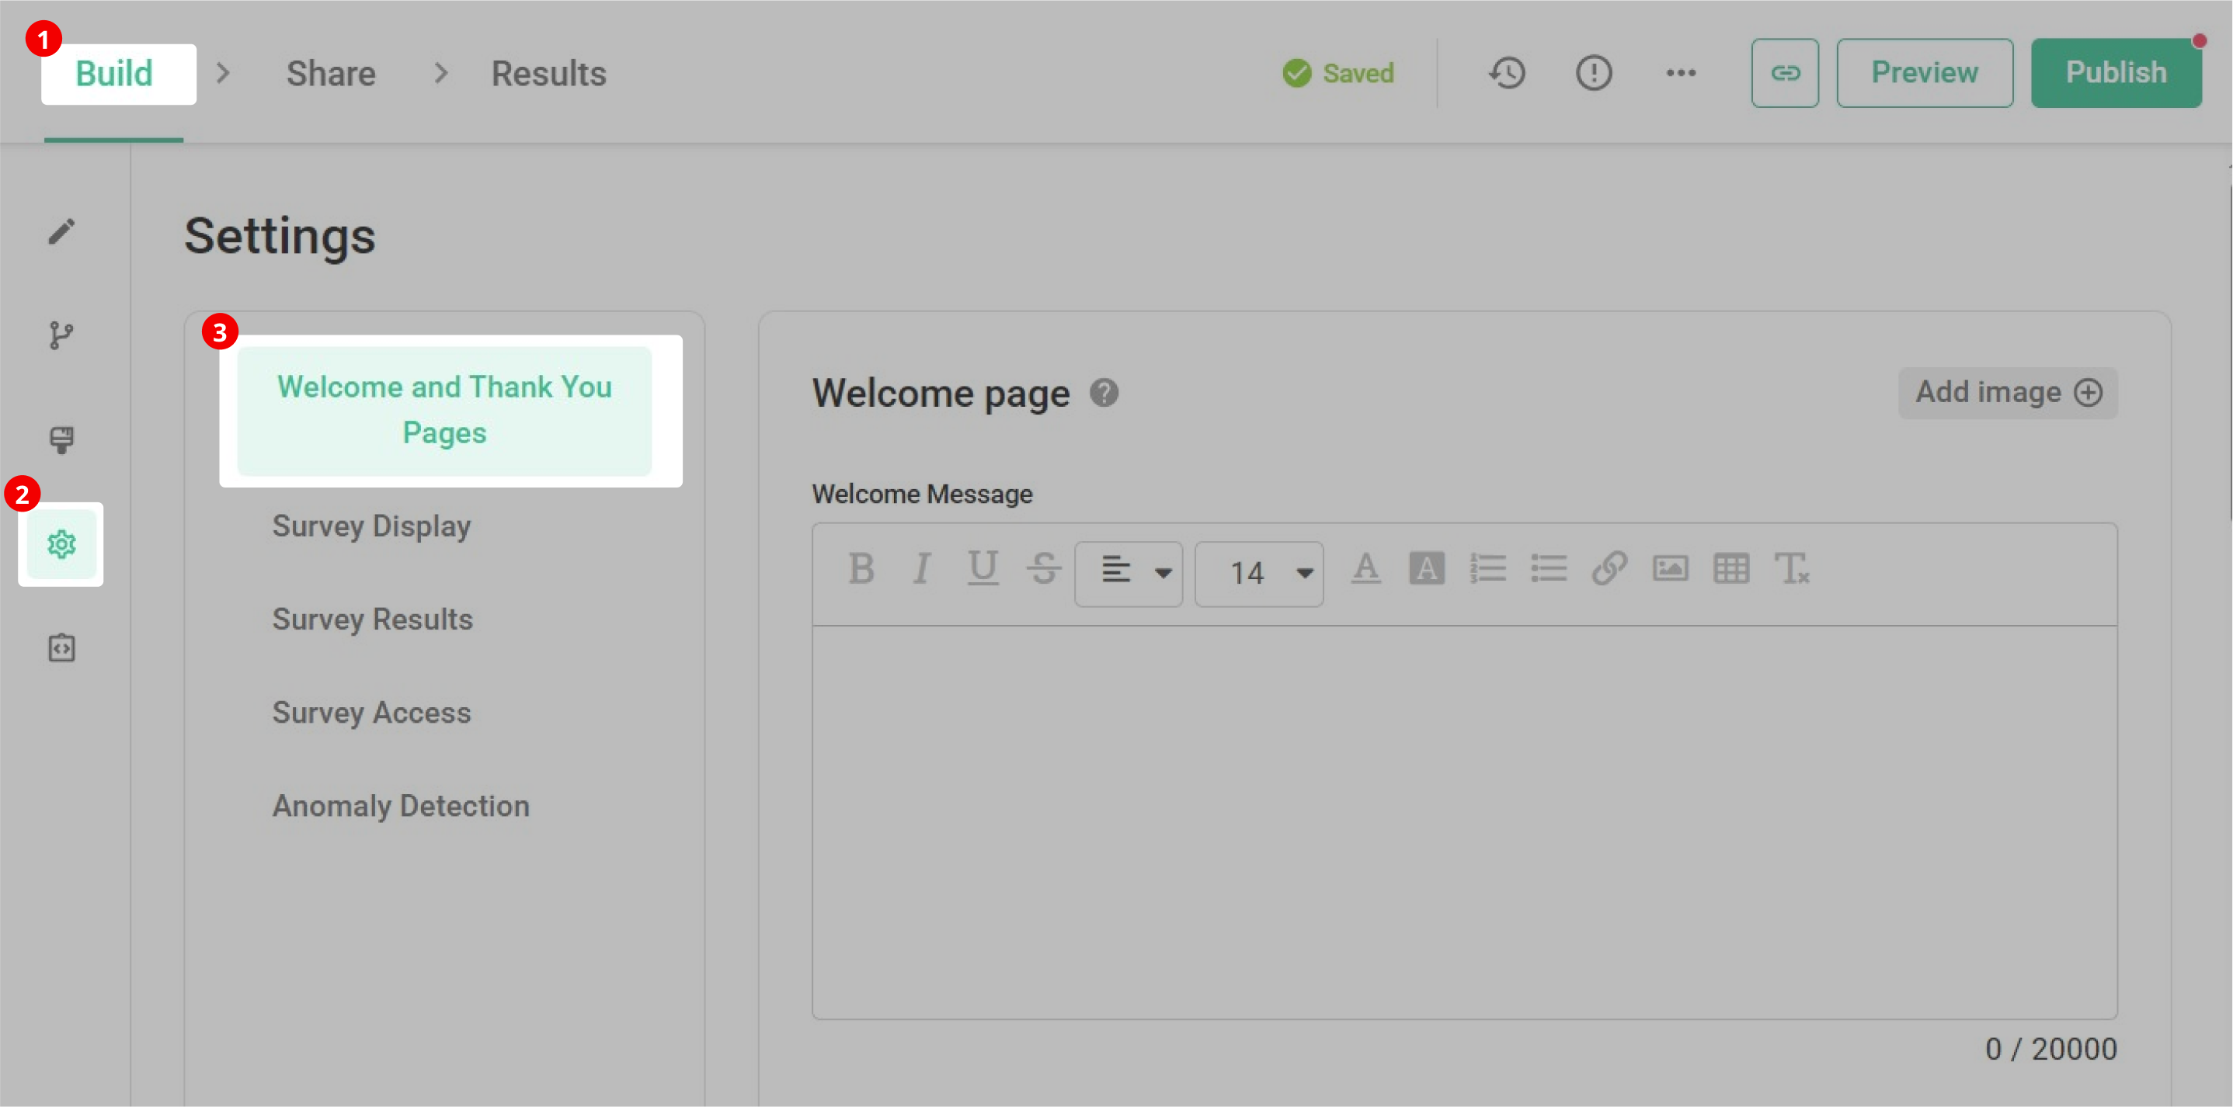The height and width of the screenshot is (1107, 2233).
Task: Expand the more options ellipsis menu
Action: click(x=1681, y=73)
